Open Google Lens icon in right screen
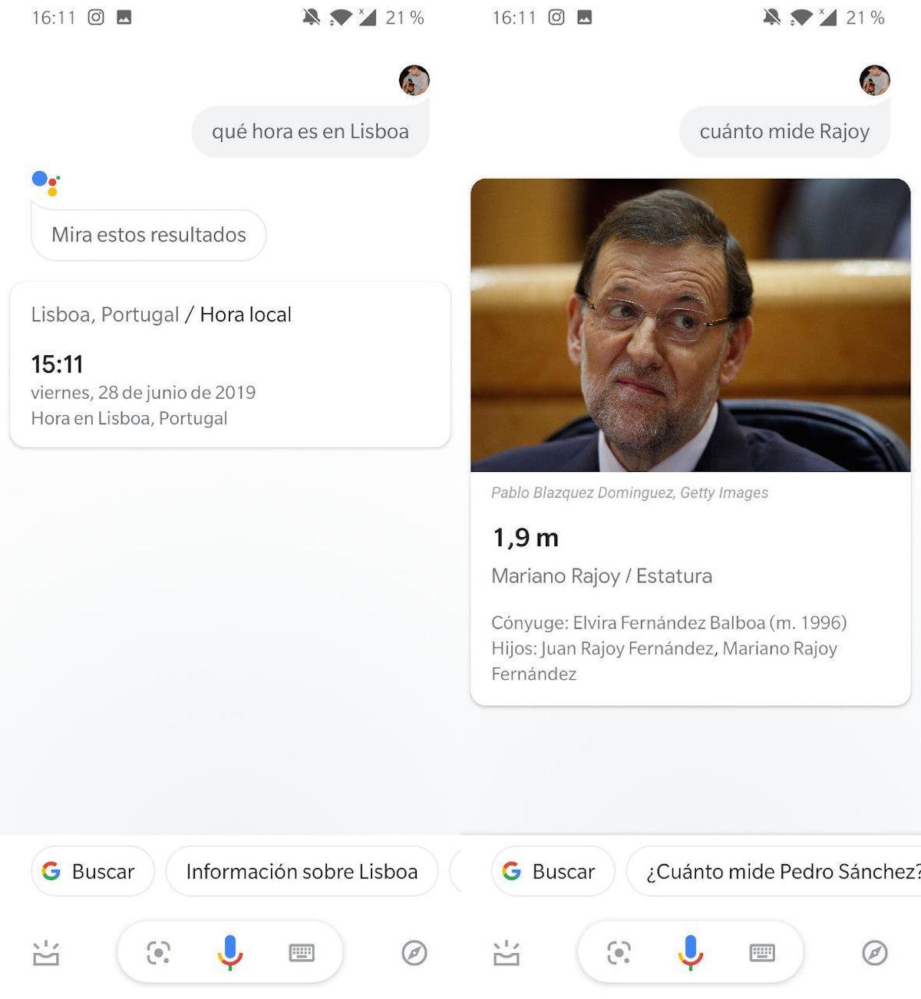The width and height of the screenshot is (921, 999). pyautogui.click(x=619, y=953)
